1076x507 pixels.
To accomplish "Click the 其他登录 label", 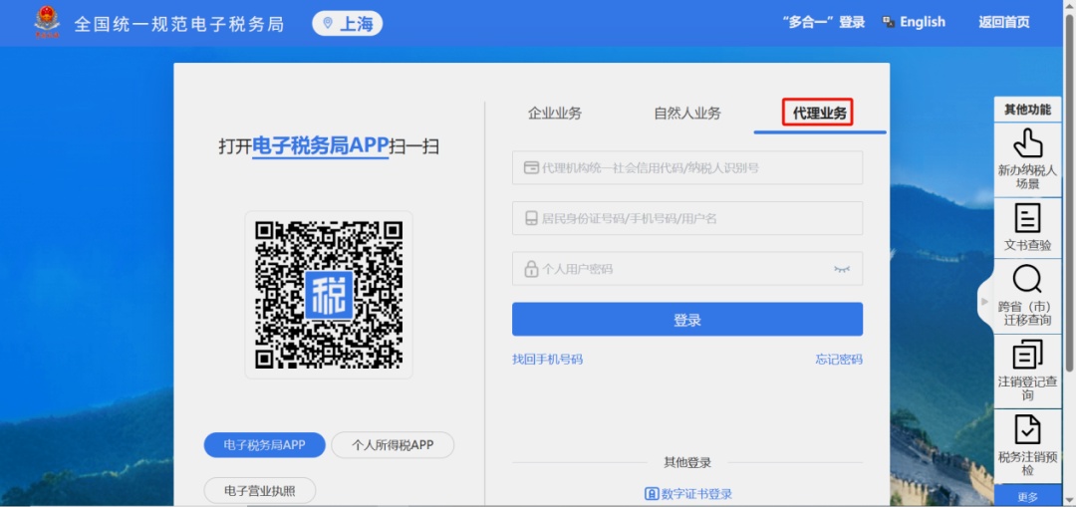I will 686,462.
